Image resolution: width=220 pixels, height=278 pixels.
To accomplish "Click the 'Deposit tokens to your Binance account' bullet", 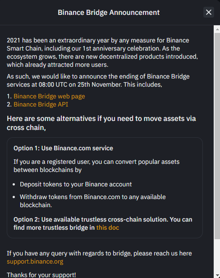I will pos(76,184).
